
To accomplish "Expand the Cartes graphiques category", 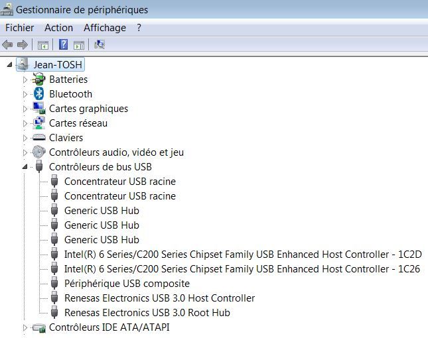I will click(x=25, y=109).
